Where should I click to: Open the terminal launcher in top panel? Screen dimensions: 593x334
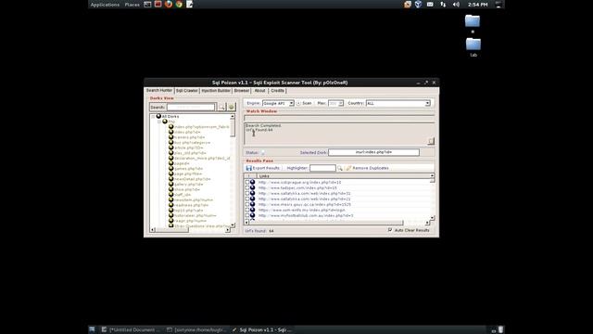[147, 5]
